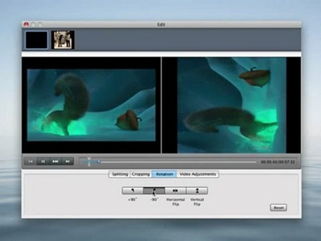Viewport: 321px width, 241px height.
Task: Select the second clip thumbnail with people
Action: (x=63, y=40)
